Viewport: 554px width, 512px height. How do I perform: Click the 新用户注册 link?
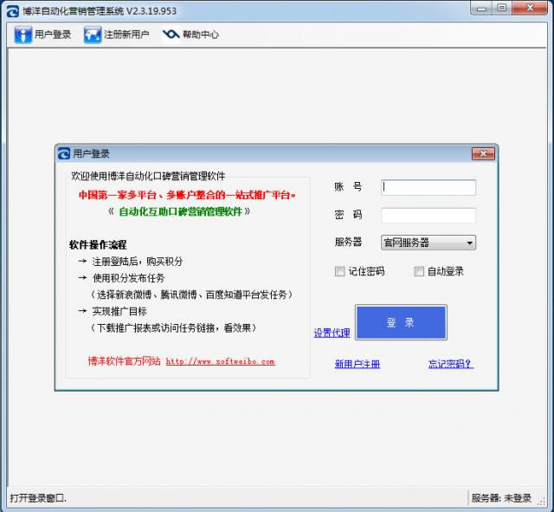358,364
